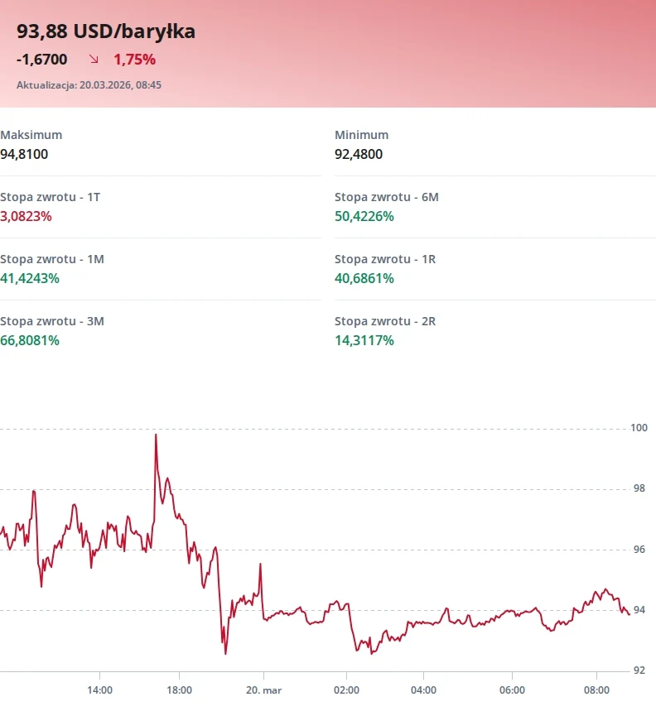Select the 66,8081% three-month return value
The height and width of the screenshot is (716, 656).
pyautogui.click(x=30, y=340)
